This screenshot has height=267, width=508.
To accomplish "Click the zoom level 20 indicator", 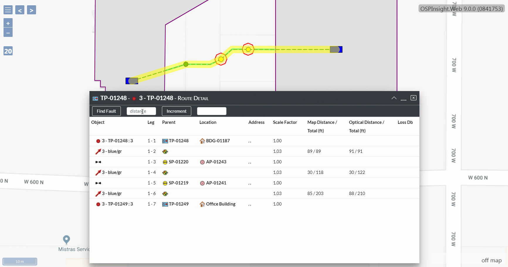I will pyautogui.click(x=8, y=51).
